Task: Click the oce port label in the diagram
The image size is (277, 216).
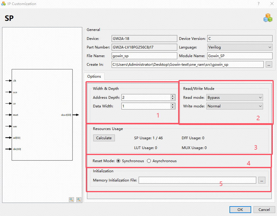Action: (15, 92)
